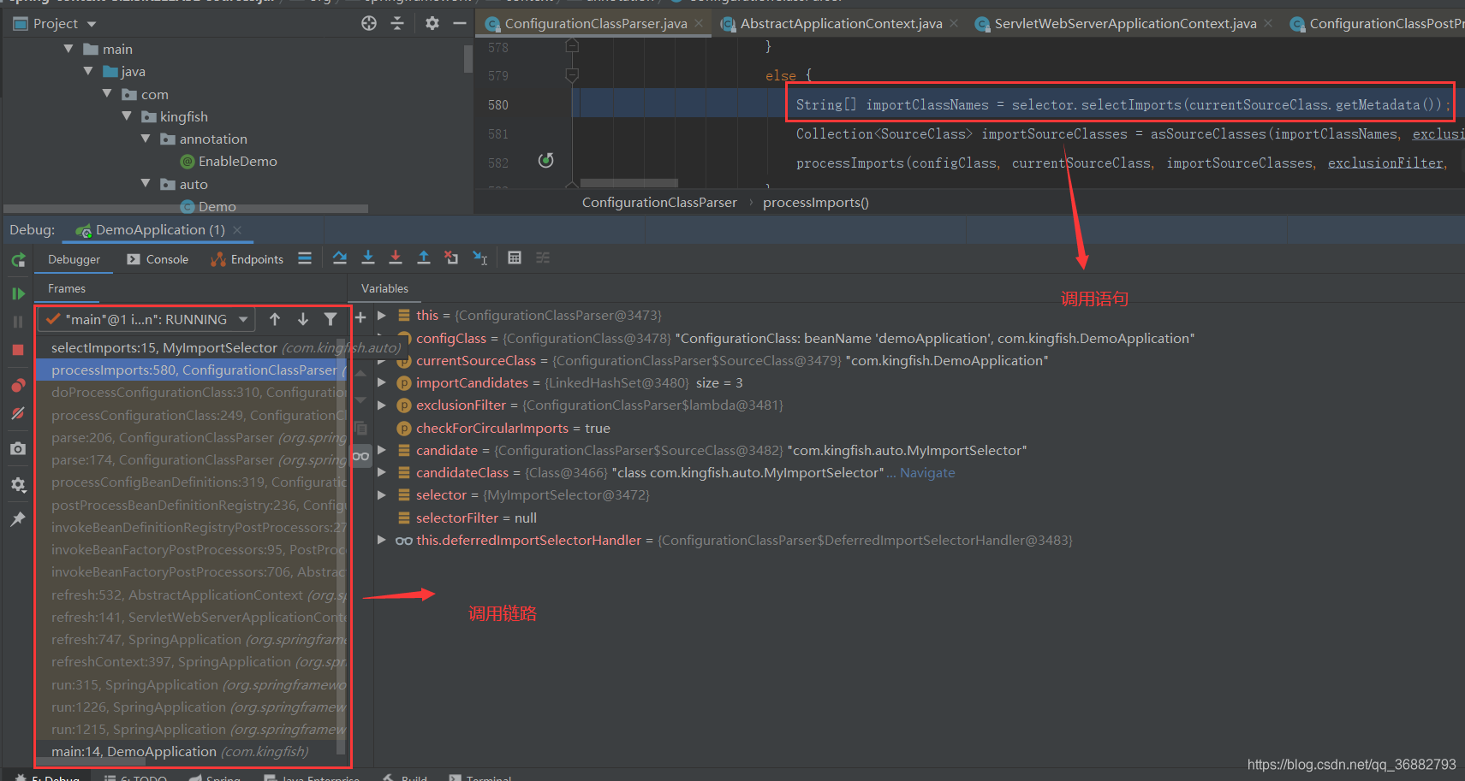Step Out with the up arrow icon
Screen dimensions: 1465x781
pyautogui.click(x=424, y=257)
